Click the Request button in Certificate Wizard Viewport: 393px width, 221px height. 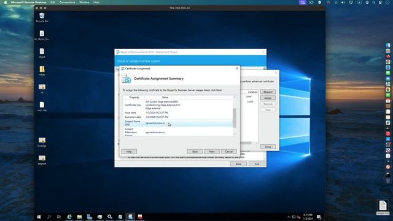pyautogui.click(x=268, y=92)
